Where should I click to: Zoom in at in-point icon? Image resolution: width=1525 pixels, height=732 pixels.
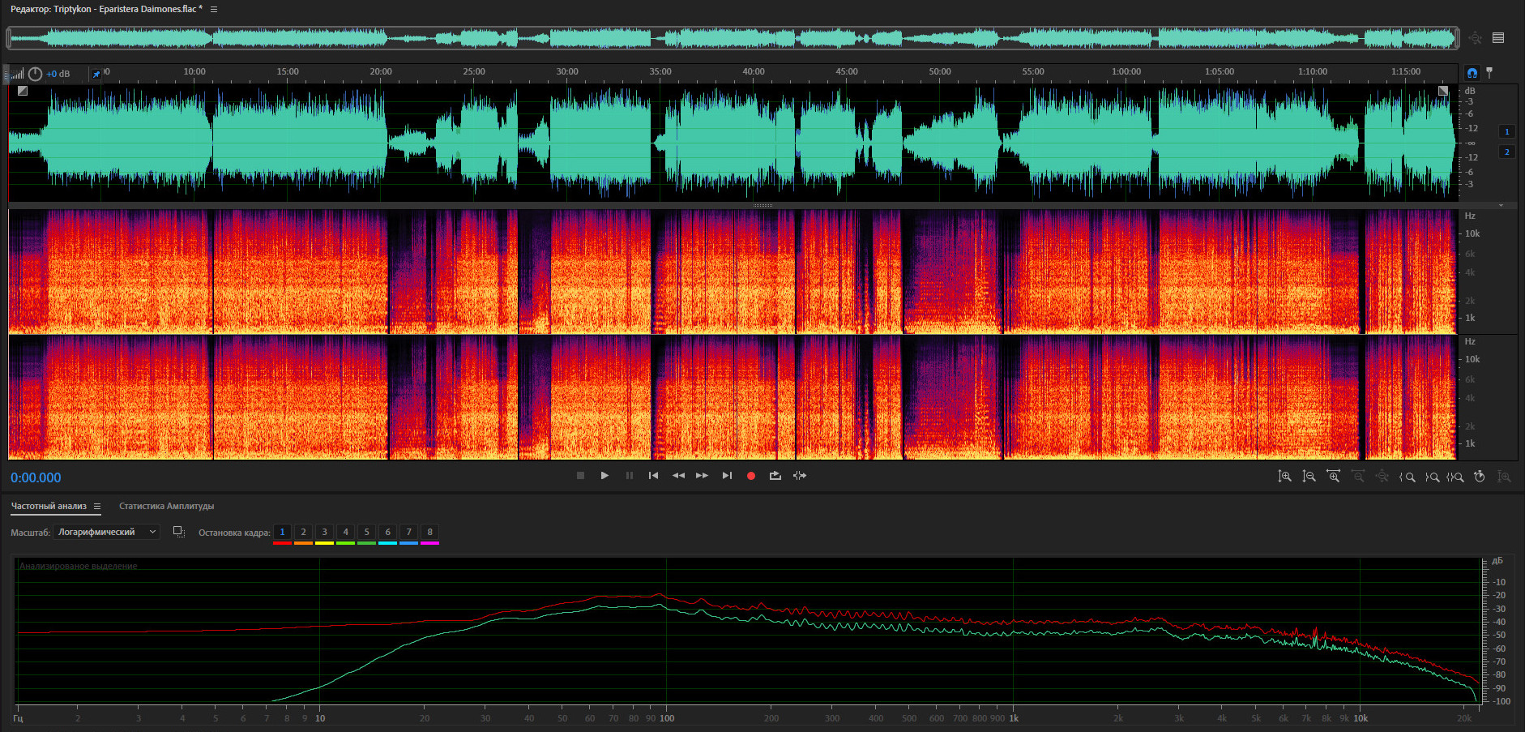pyautogui.click(x=1408, y=477)
